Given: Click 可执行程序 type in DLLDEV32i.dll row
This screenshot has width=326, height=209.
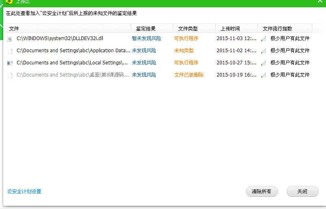Looking at the screenshot, I should tap(186, 38).
